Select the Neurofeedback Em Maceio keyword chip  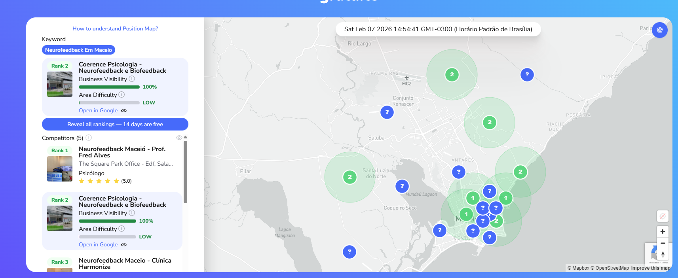[78, 50]
